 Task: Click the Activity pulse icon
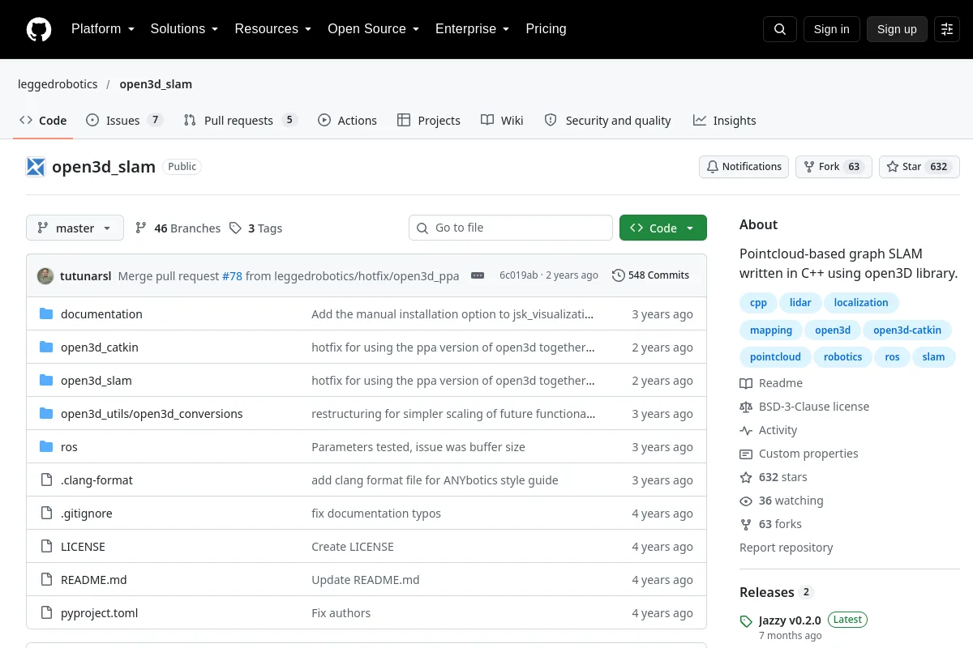point(746,430)
